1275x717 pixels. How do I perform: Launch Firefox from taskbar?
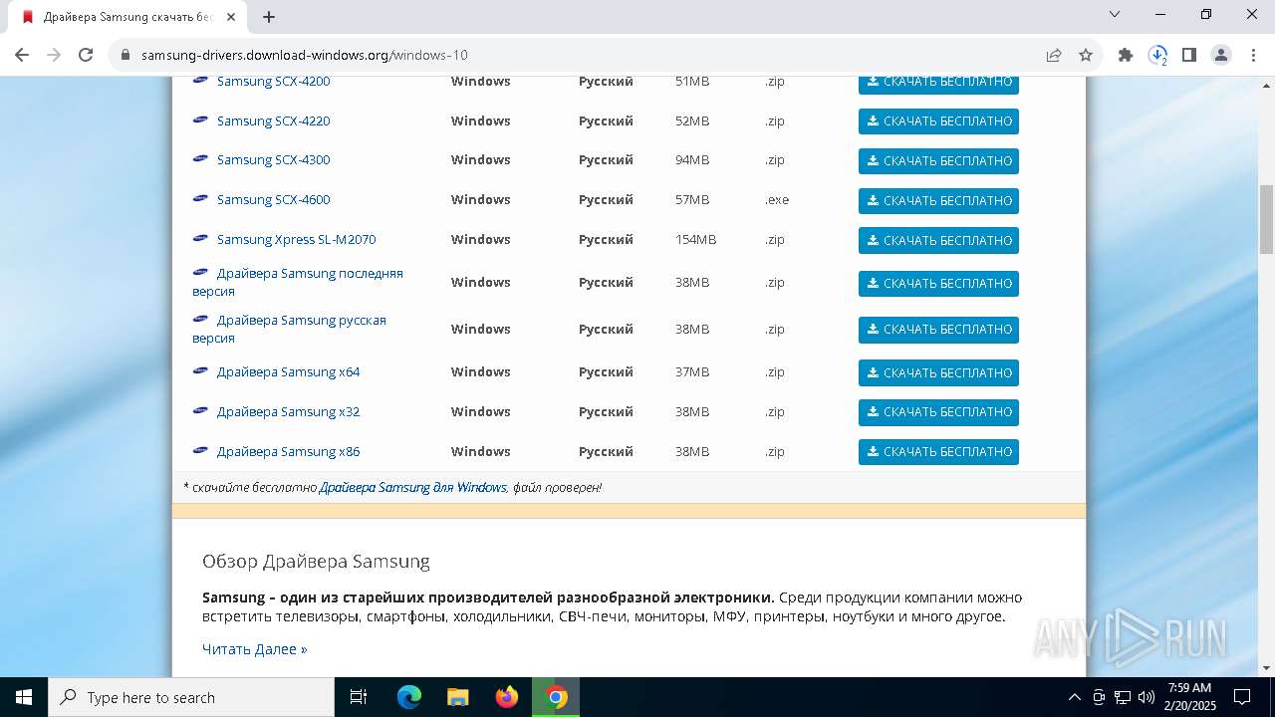click(x=507, y=697)
